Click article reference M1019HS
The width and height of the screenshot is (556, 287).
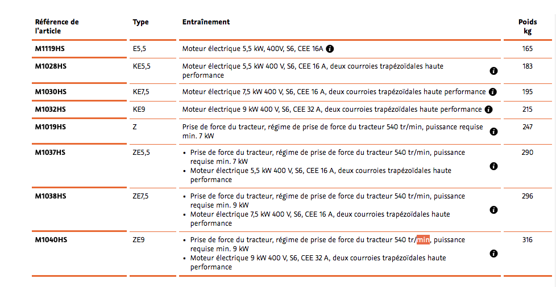pyautogui.click(x=51, y=127)
